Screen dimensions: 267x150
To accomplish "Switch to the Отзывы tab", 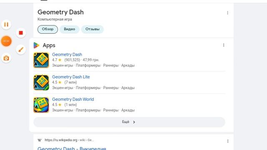I will pyautogui.click(x=92, y=29).
